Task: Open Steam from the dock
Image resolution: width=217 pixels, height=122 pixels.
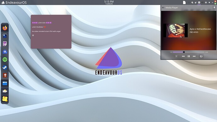Action: 5,68
